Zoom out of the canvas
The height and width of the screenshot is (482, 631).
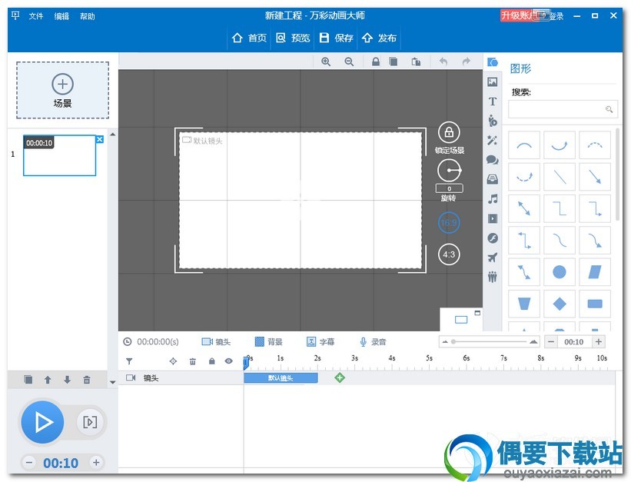[349, 61]
